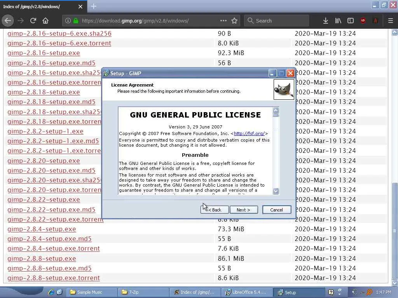Image resolution: width=398 pixels, height=298 pixels.
Task: Open gimp-2.8.18-setup.exe.md5 link
Action: coord(51,102)
